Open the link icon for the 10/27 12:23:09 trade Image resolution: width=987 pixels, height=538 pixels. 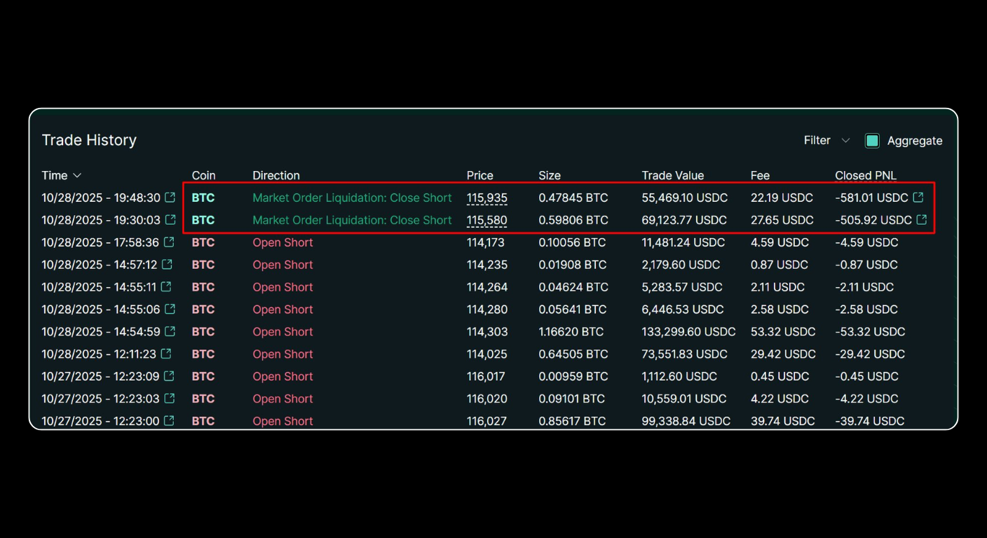pos(169,376)
